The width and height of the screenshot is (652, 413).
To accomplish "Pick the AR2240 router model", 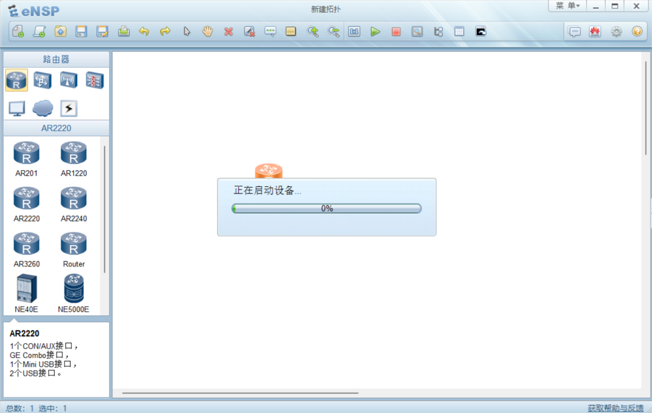I will pos(74,204).
